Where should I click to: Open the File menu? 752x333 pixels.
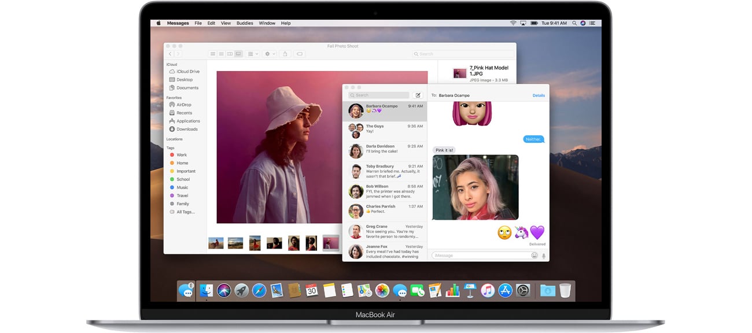click(x=198, y=23)
